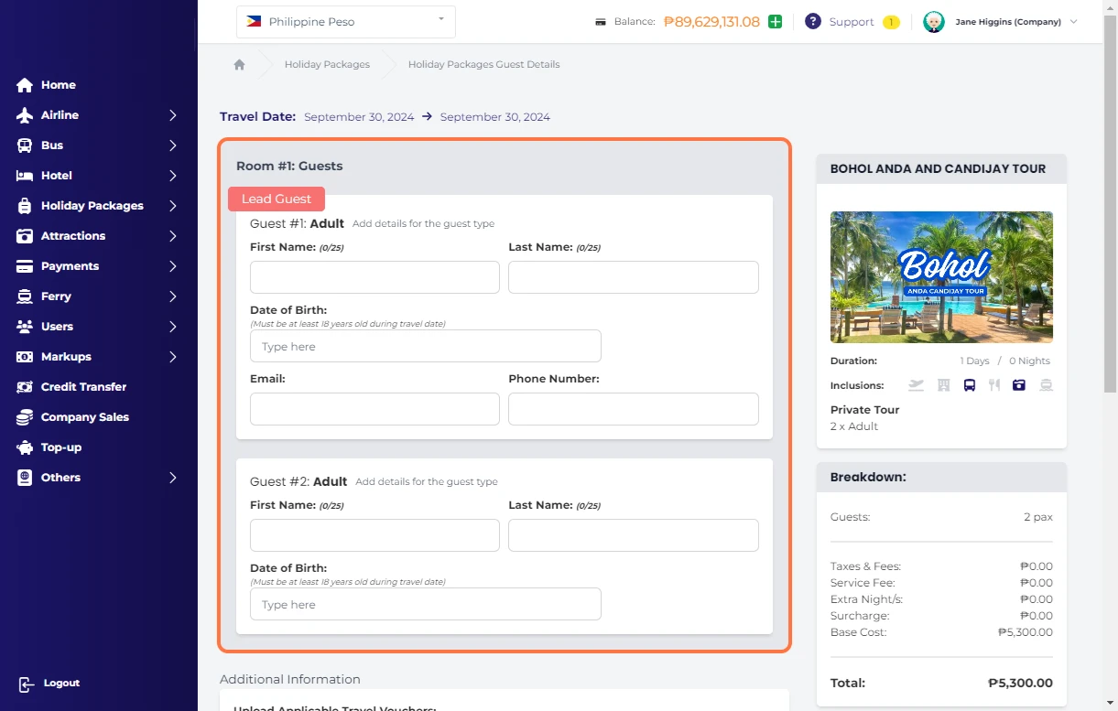Click the Company Sales coins icon

pyautogui.click(x=25, y=417)
